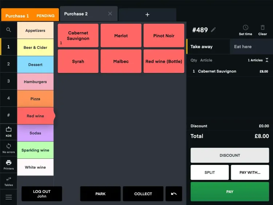Viewport: 273px width, 205px height.
Task: Open PAY WITH... options
Action: (x=250, y=173)
